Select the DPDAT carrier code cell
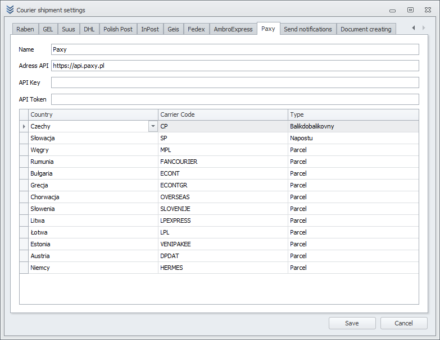440x340 pixels. coord(223,256)
